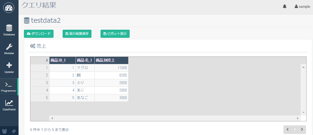The image size is (313, 135).
Task: Go to previous results page
Action: [x=288, y=130]
